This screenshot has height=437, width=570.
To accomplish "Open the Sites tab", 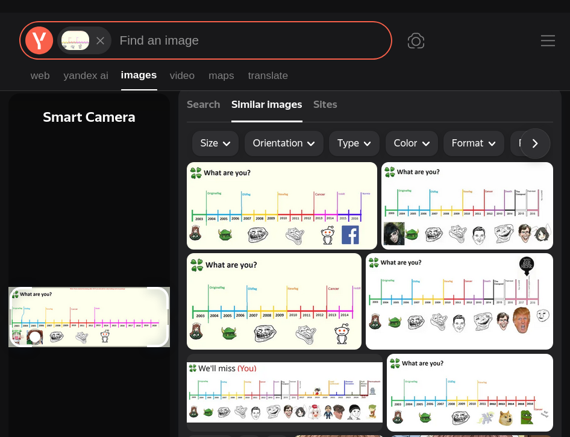I will pyautogui.click(x=325, y=105).
